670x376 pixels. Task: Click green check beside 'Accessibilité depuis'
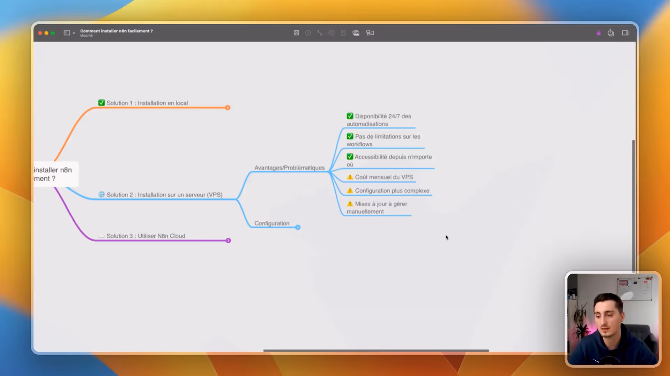[350, 156]
